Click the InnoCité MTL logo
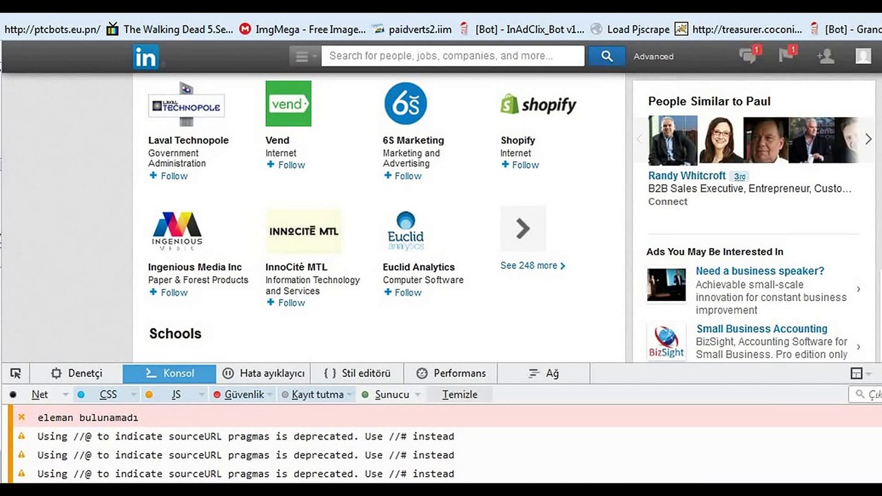The height and width of the screenshot is (496, 882). click(304, 231)
